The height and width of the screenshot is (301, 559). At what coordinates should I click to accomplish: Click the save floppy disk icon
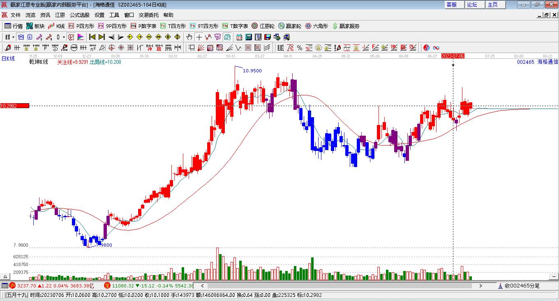[x=268, y=37]
